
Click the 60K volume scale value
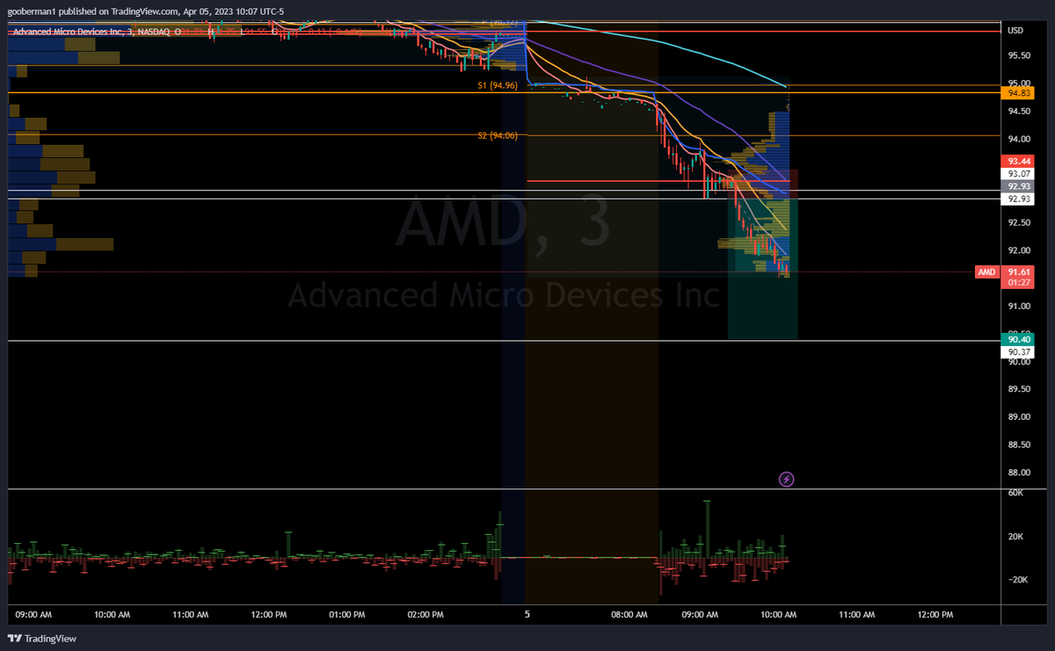1015,493
